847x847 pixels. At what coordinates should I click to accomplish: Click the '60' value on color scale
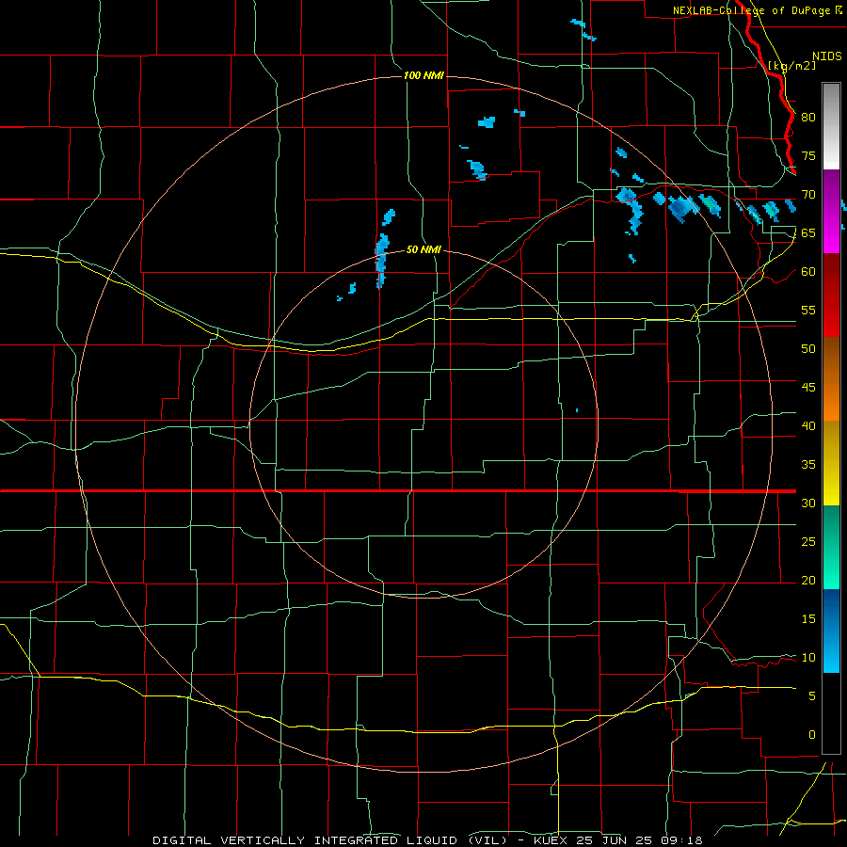click(808, 272)
